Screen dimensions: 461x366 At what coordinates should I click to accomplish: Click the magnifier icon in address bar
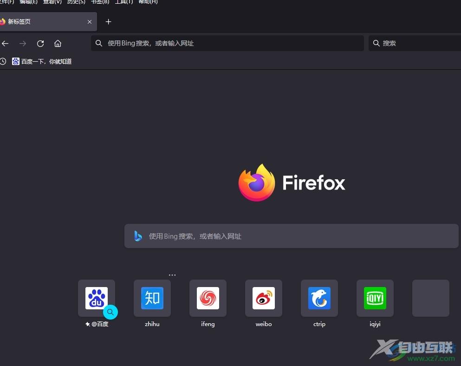(99, 43)
